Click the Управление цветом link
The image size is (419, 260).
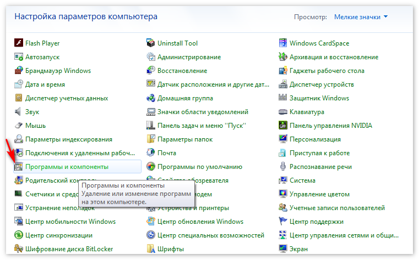point(319,194)
